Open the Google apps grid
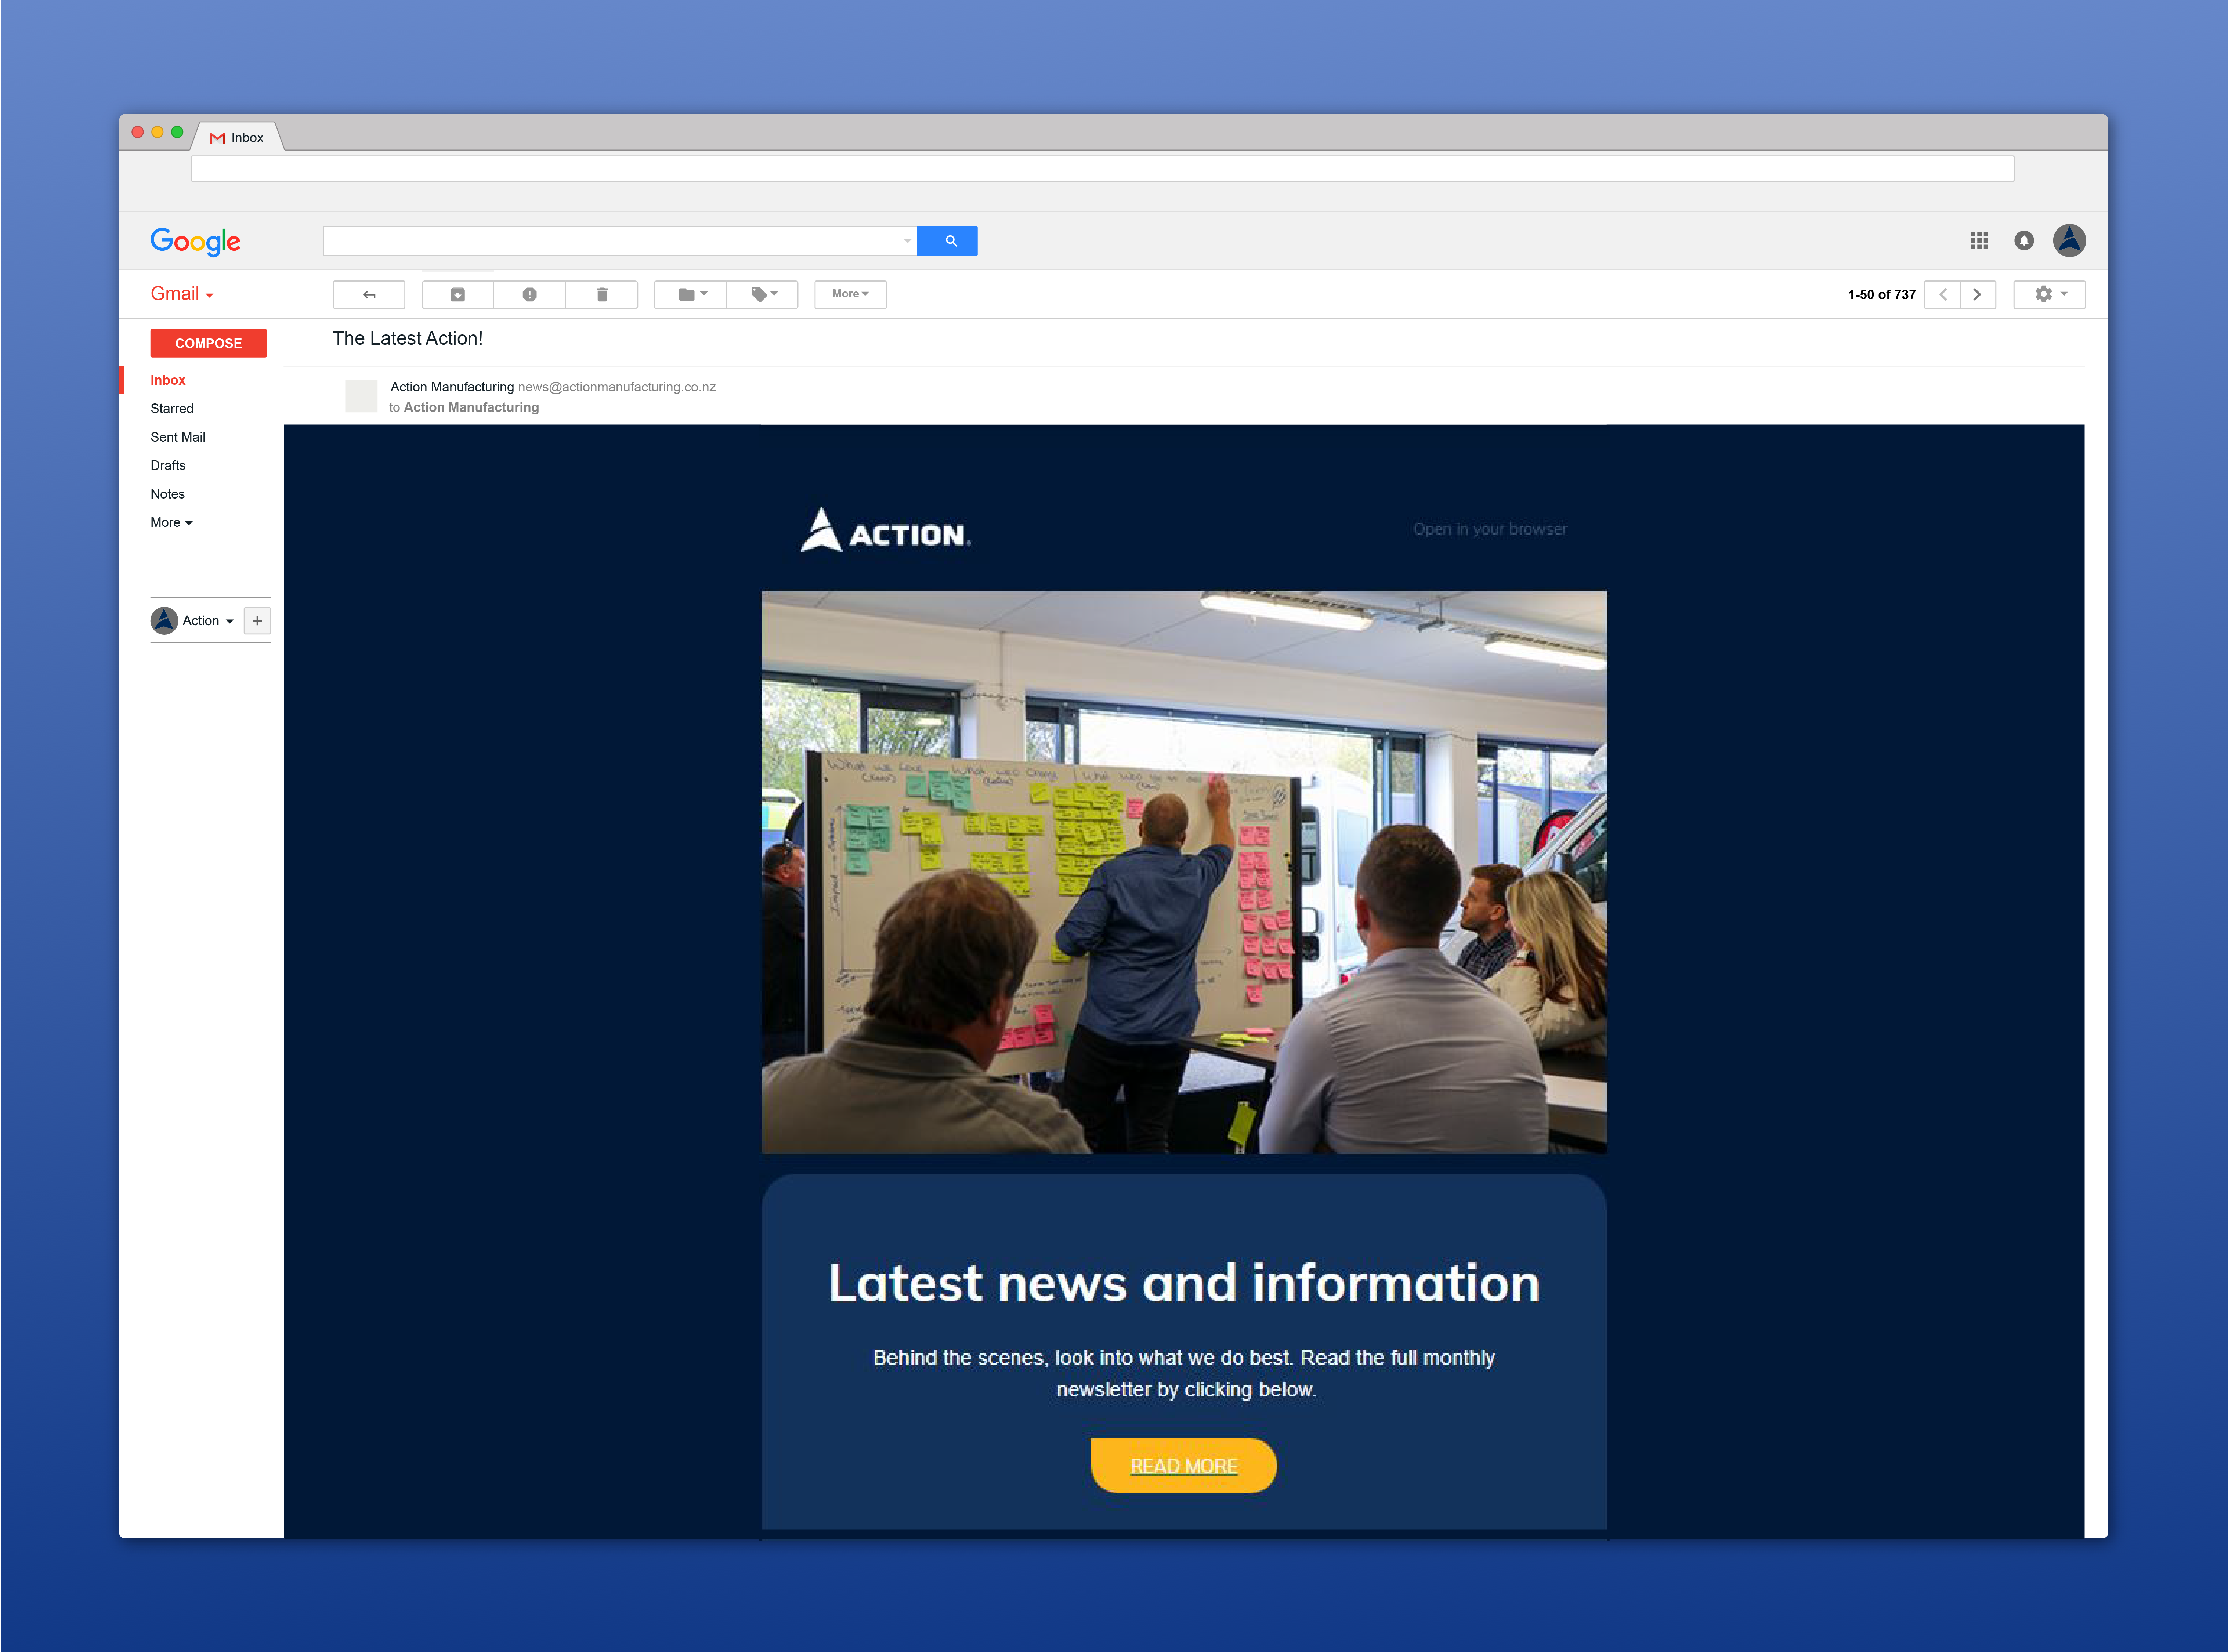This screenshot has height=1652, width=2228. (1979, 241)
